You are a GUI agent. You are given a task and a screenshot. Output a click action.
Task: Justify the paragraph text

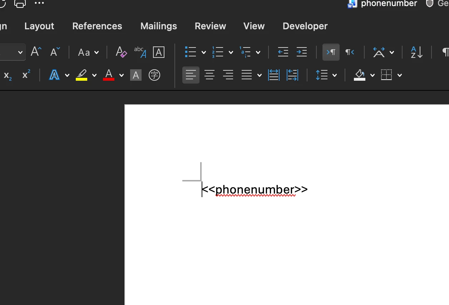coord(247,75)
